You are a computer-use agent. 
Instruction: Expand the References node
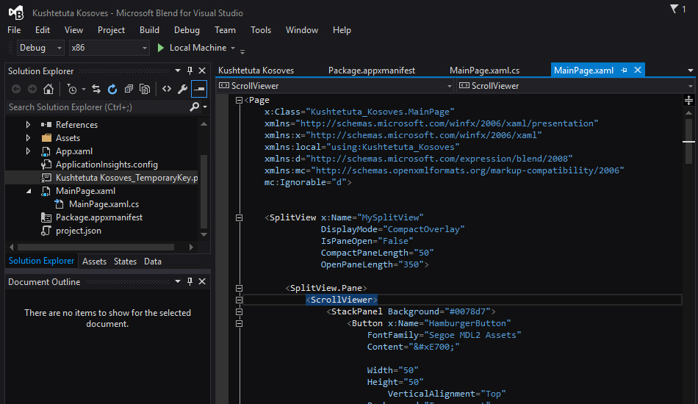pos(28,125)
